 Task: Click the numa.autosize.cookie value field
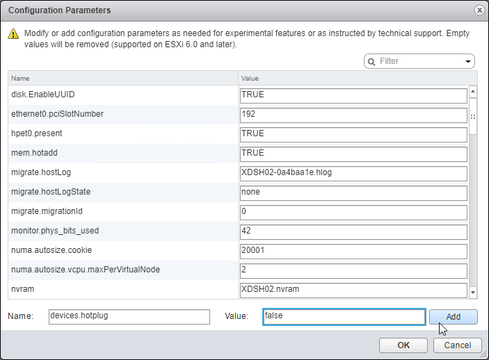pos(353,250)
